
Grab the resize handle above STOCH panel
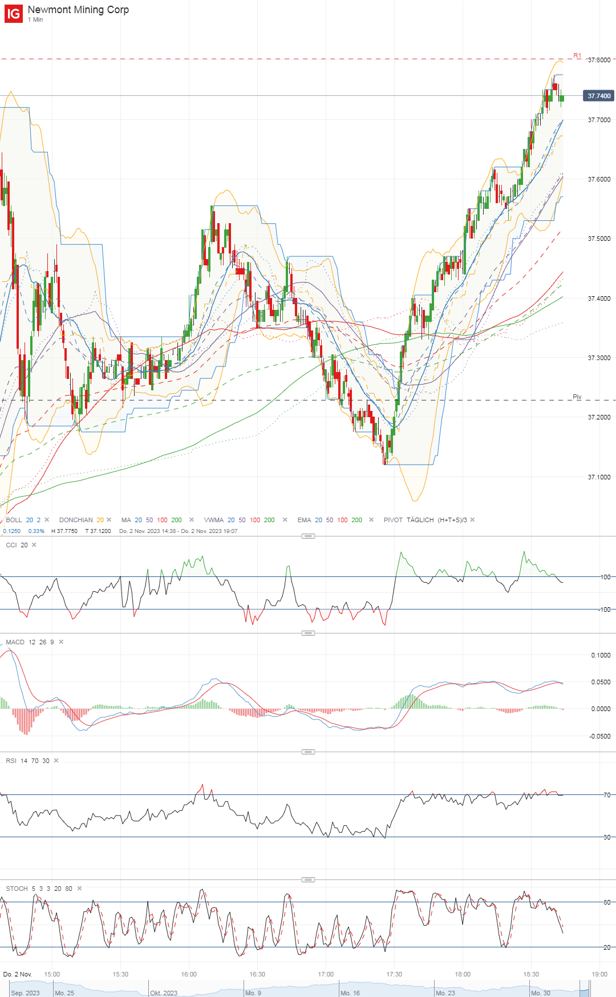point(308,879)
